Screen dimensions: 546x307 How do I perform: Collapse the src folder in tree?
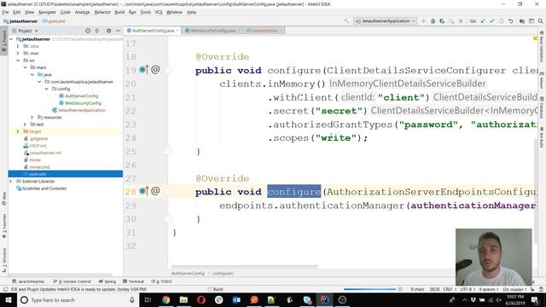[18, 61]
